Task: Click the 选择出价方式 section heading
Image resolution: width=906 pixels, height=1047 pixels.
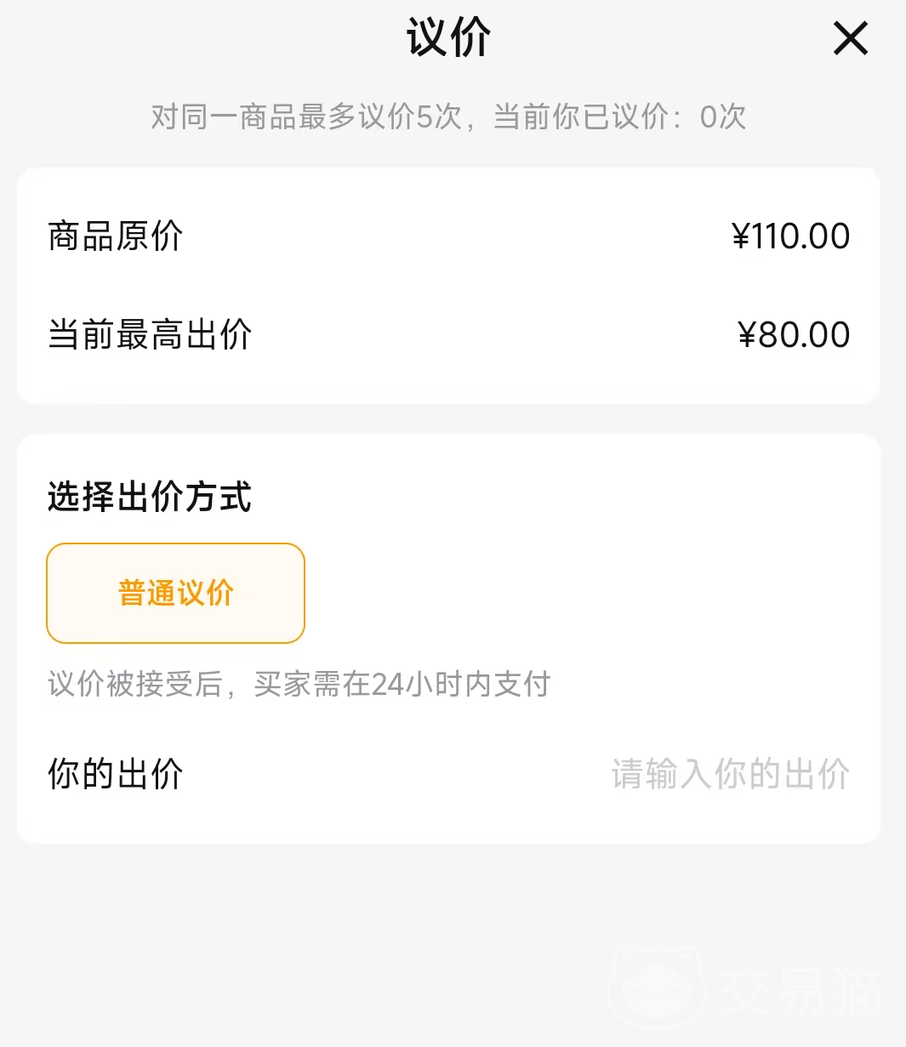Action: [x=150, y=497]
